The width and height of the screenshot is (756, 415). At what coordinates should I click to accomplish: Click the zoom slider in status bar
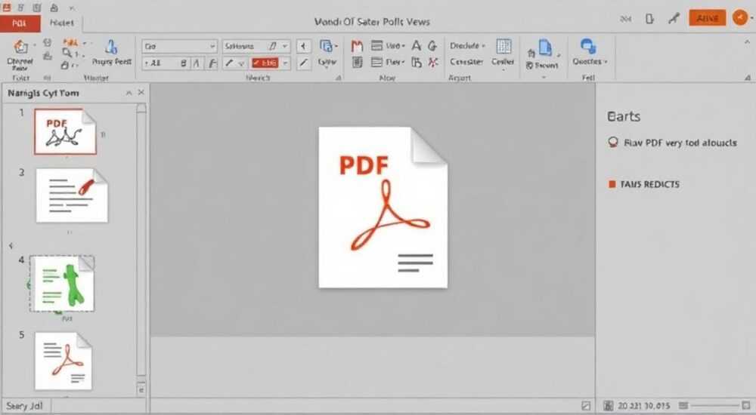pyautogui.click(x=714, y=406)
